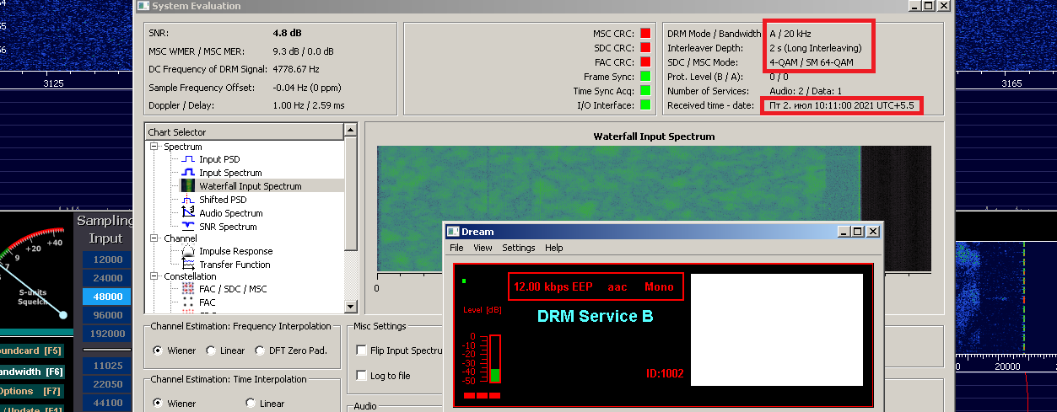1057x412 pixels.
Task: Click the Bandwidth [F6] button
Action: click(32, 372)
